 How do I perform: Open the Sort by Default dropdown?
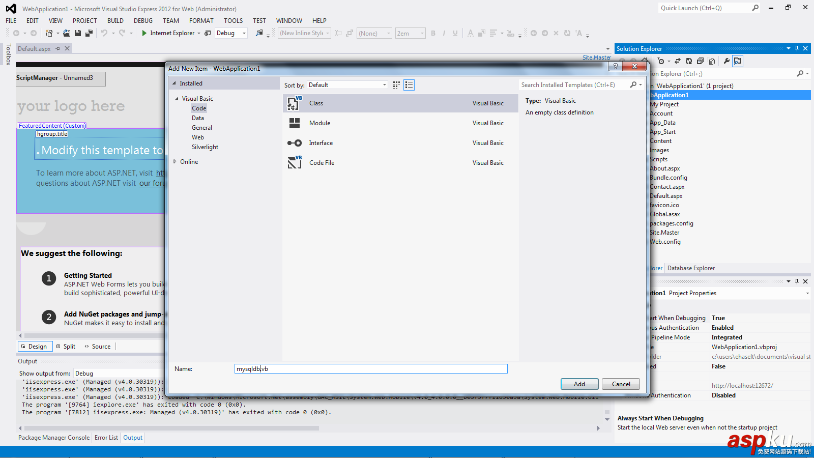click(347, 85)
